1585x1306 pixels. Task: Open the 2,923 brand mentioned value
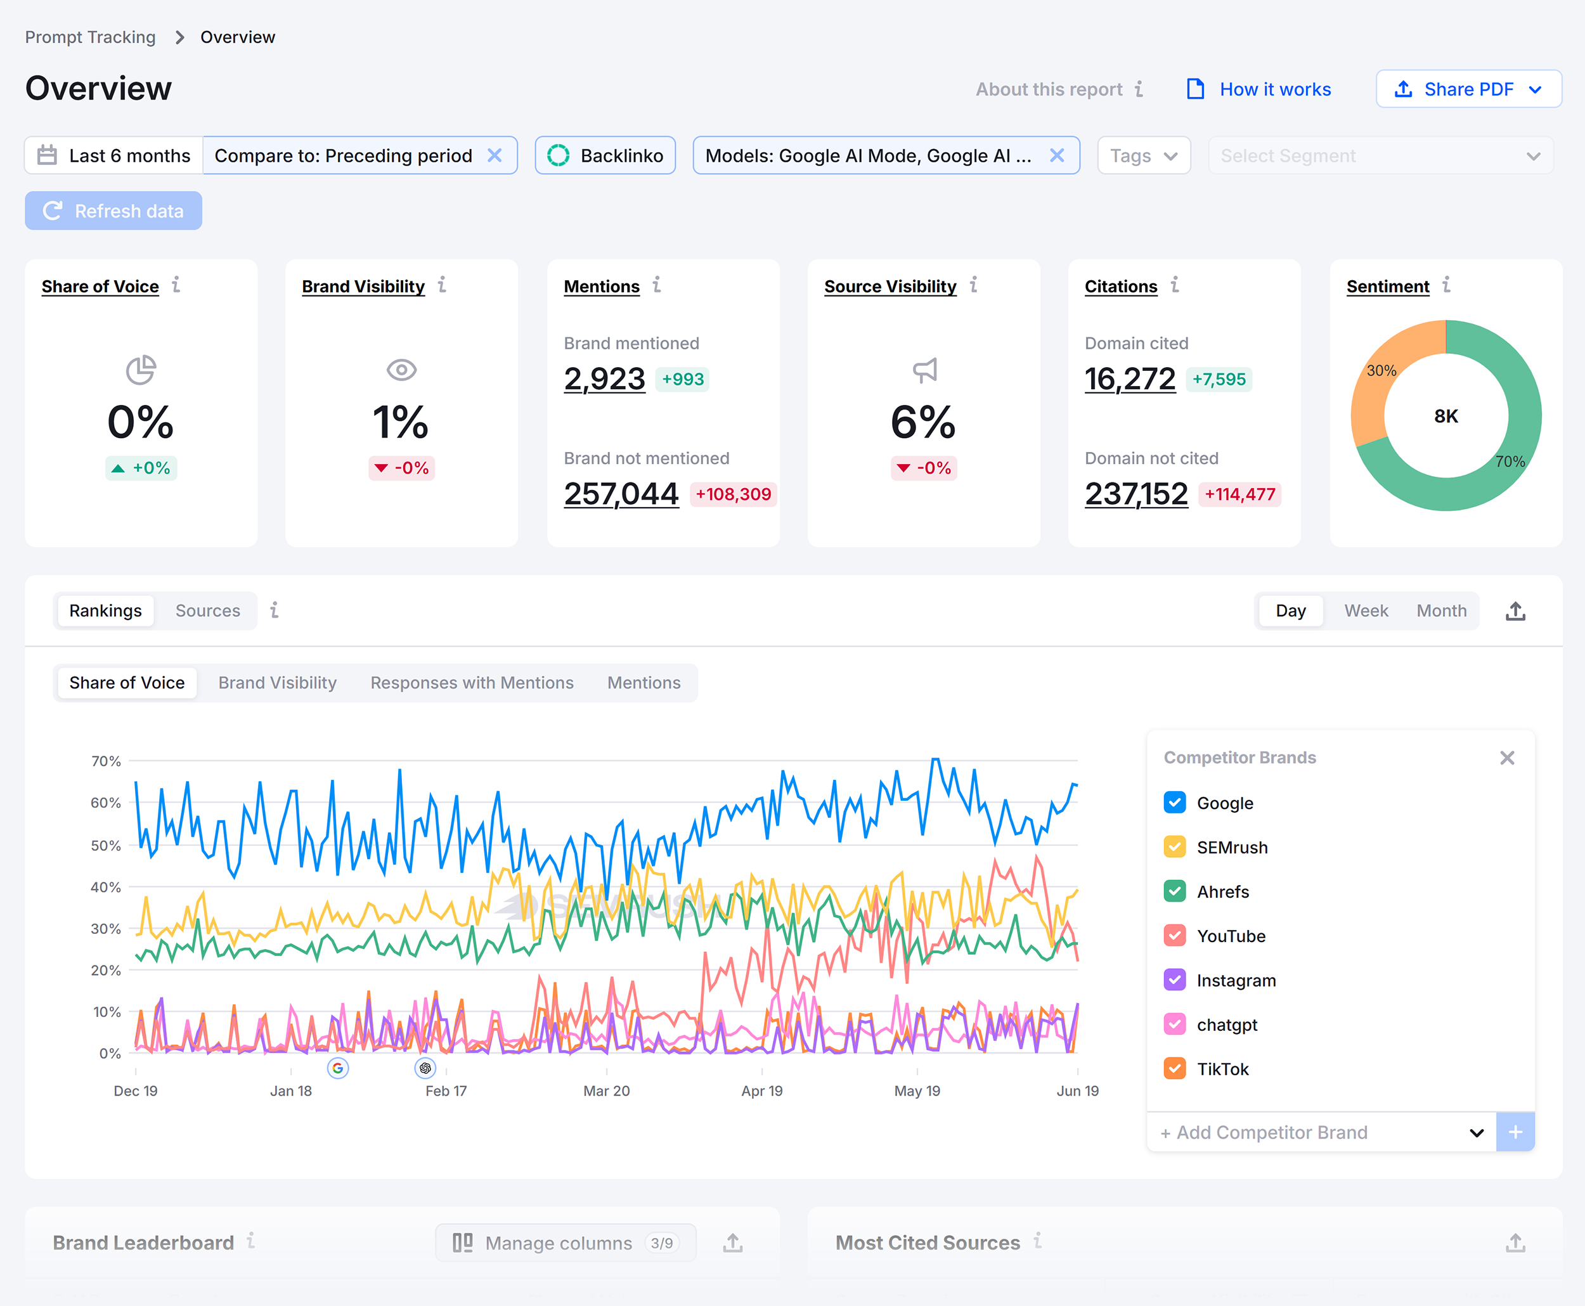(604, 378)
